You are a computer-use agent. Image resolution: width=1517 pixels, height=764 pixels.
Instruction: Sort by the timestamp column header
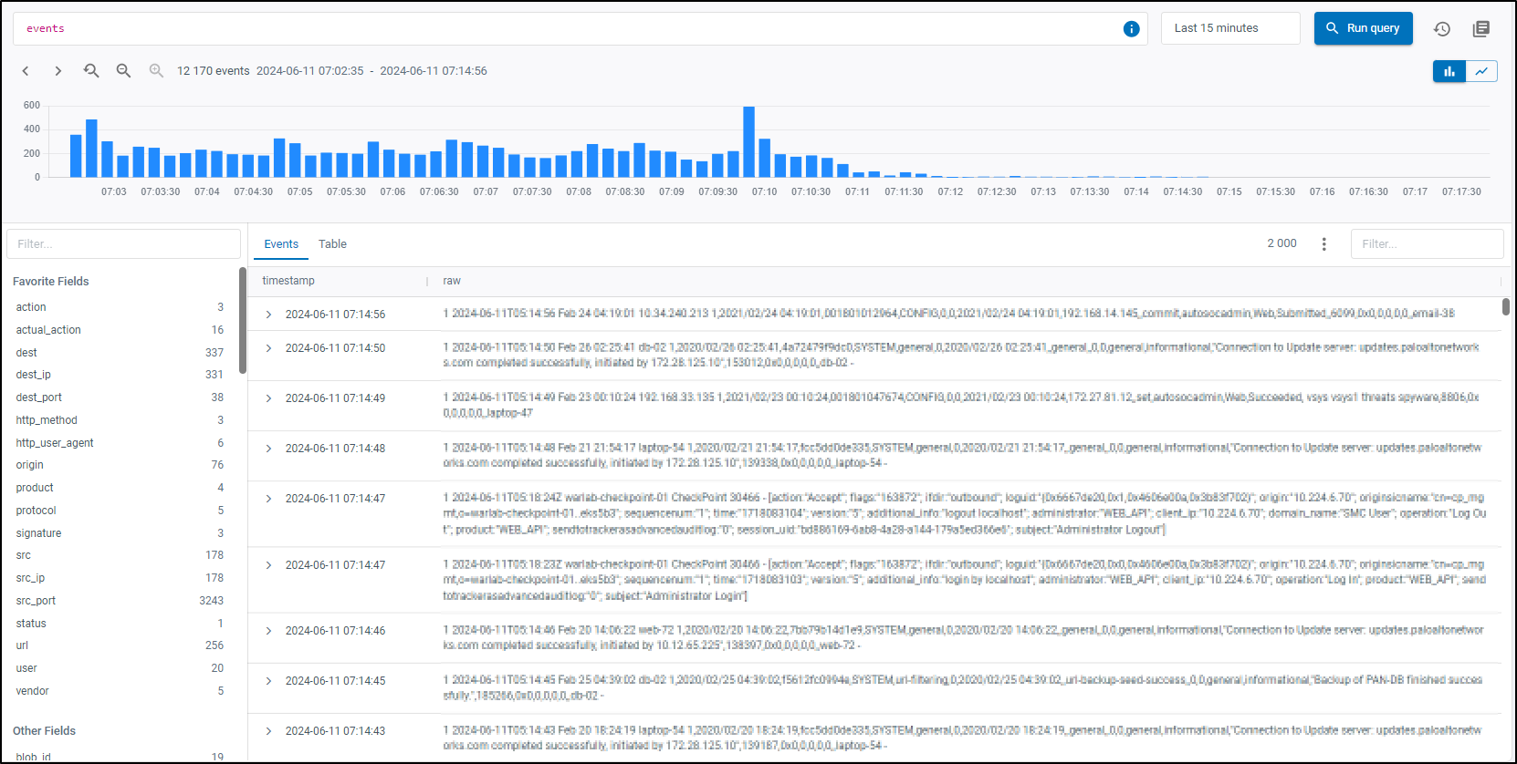point(288,281)
